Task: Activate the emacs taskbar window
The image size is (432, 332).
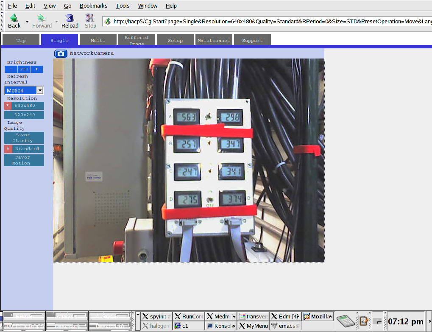Action: 285,326
